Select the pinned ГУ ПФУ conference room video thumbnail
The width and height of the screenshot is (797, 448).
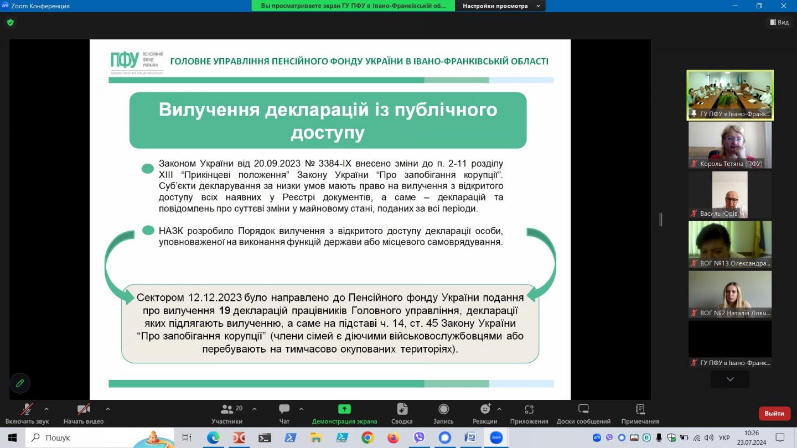pos(730,95)
